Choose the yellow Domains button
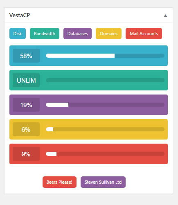Image resolution: width=178 pixels, height=205 pixels. [x=108, y=34]
